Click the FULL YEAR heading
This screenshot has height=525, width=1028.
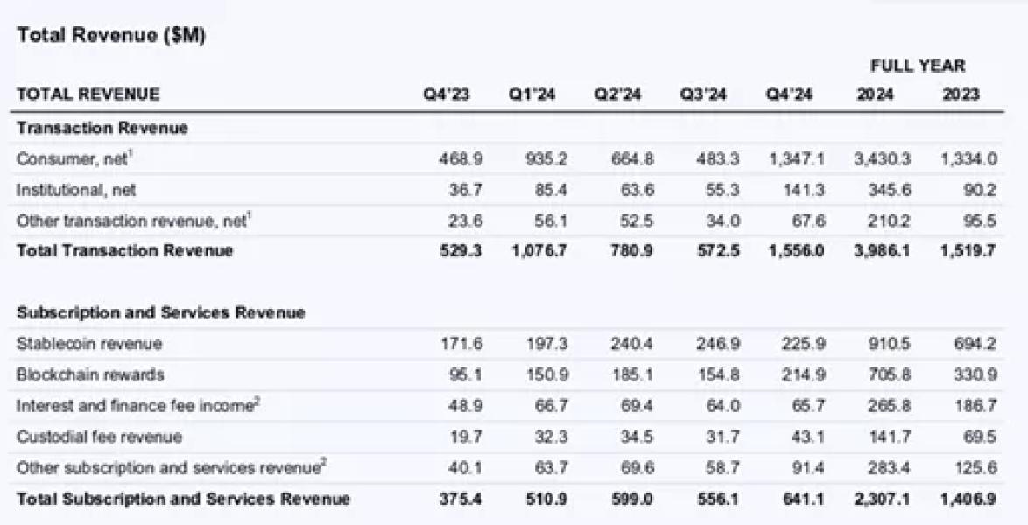tap(918, 66)
